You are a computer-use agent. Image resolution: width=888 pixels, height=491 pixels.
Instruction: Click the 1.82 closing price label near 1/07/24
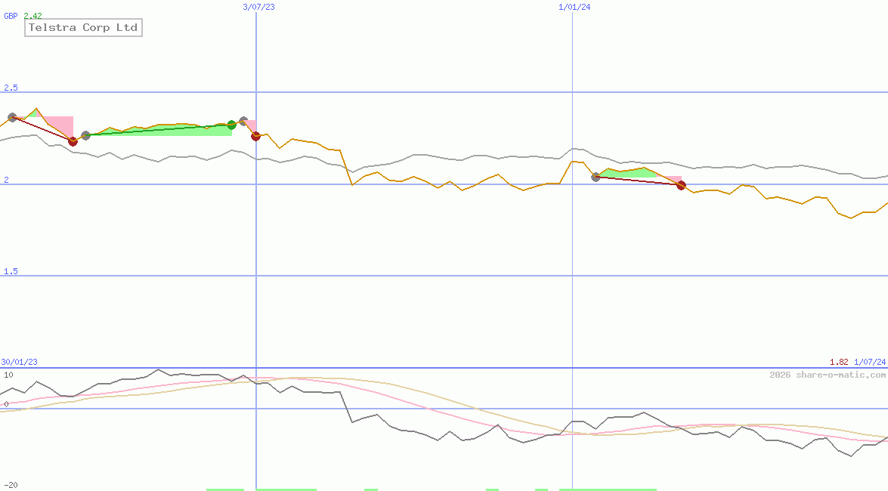coord(838,362)
